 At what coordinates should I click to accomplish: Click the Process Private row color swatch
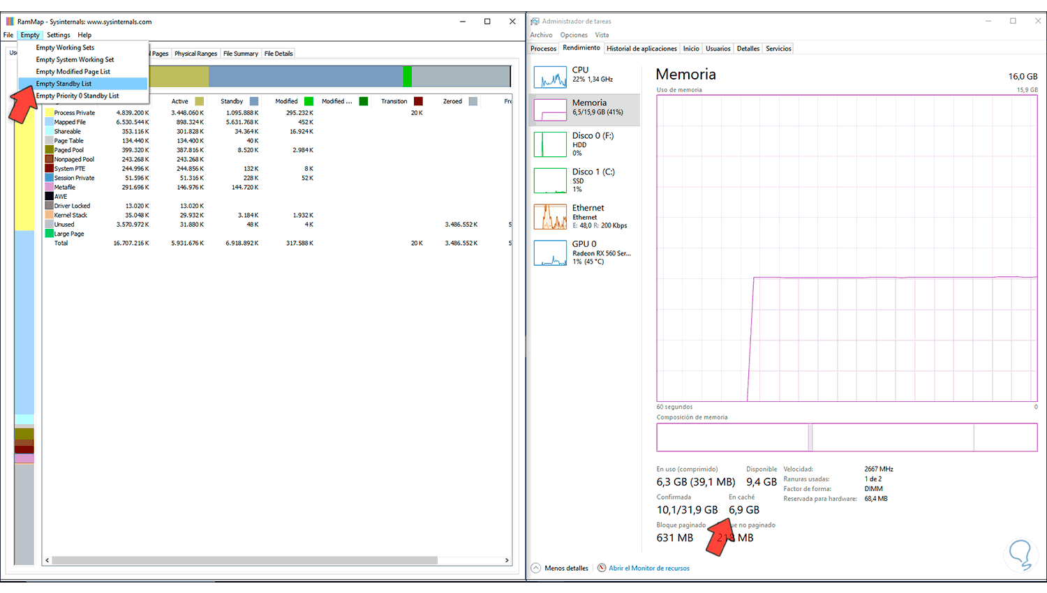coord(50,112)
